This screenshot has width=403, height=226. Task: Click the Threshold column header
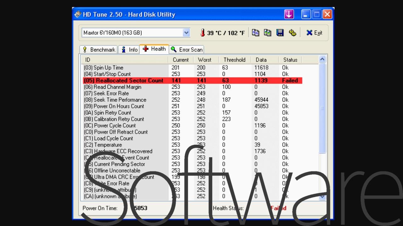(235, 60)
